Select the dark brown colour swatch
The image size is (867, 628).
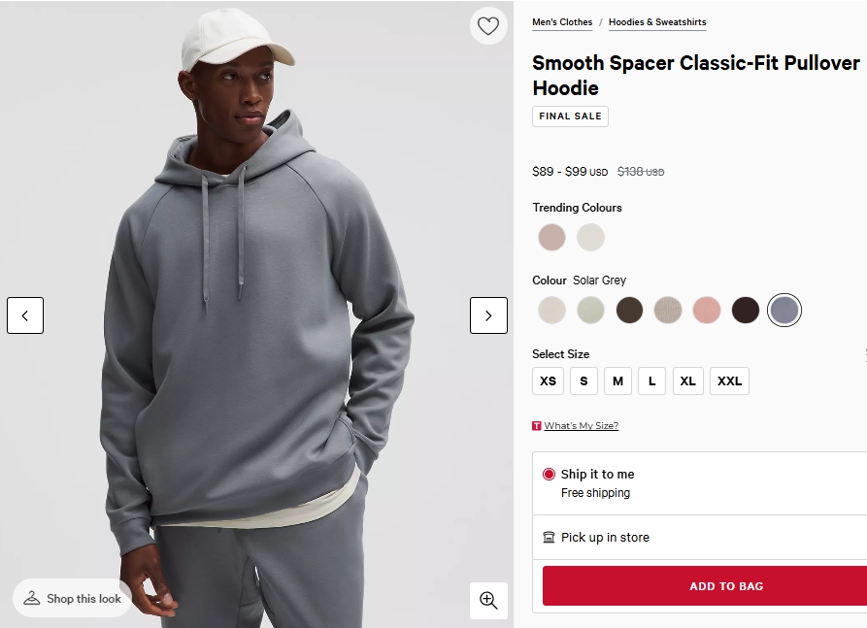tap(629, 311)
